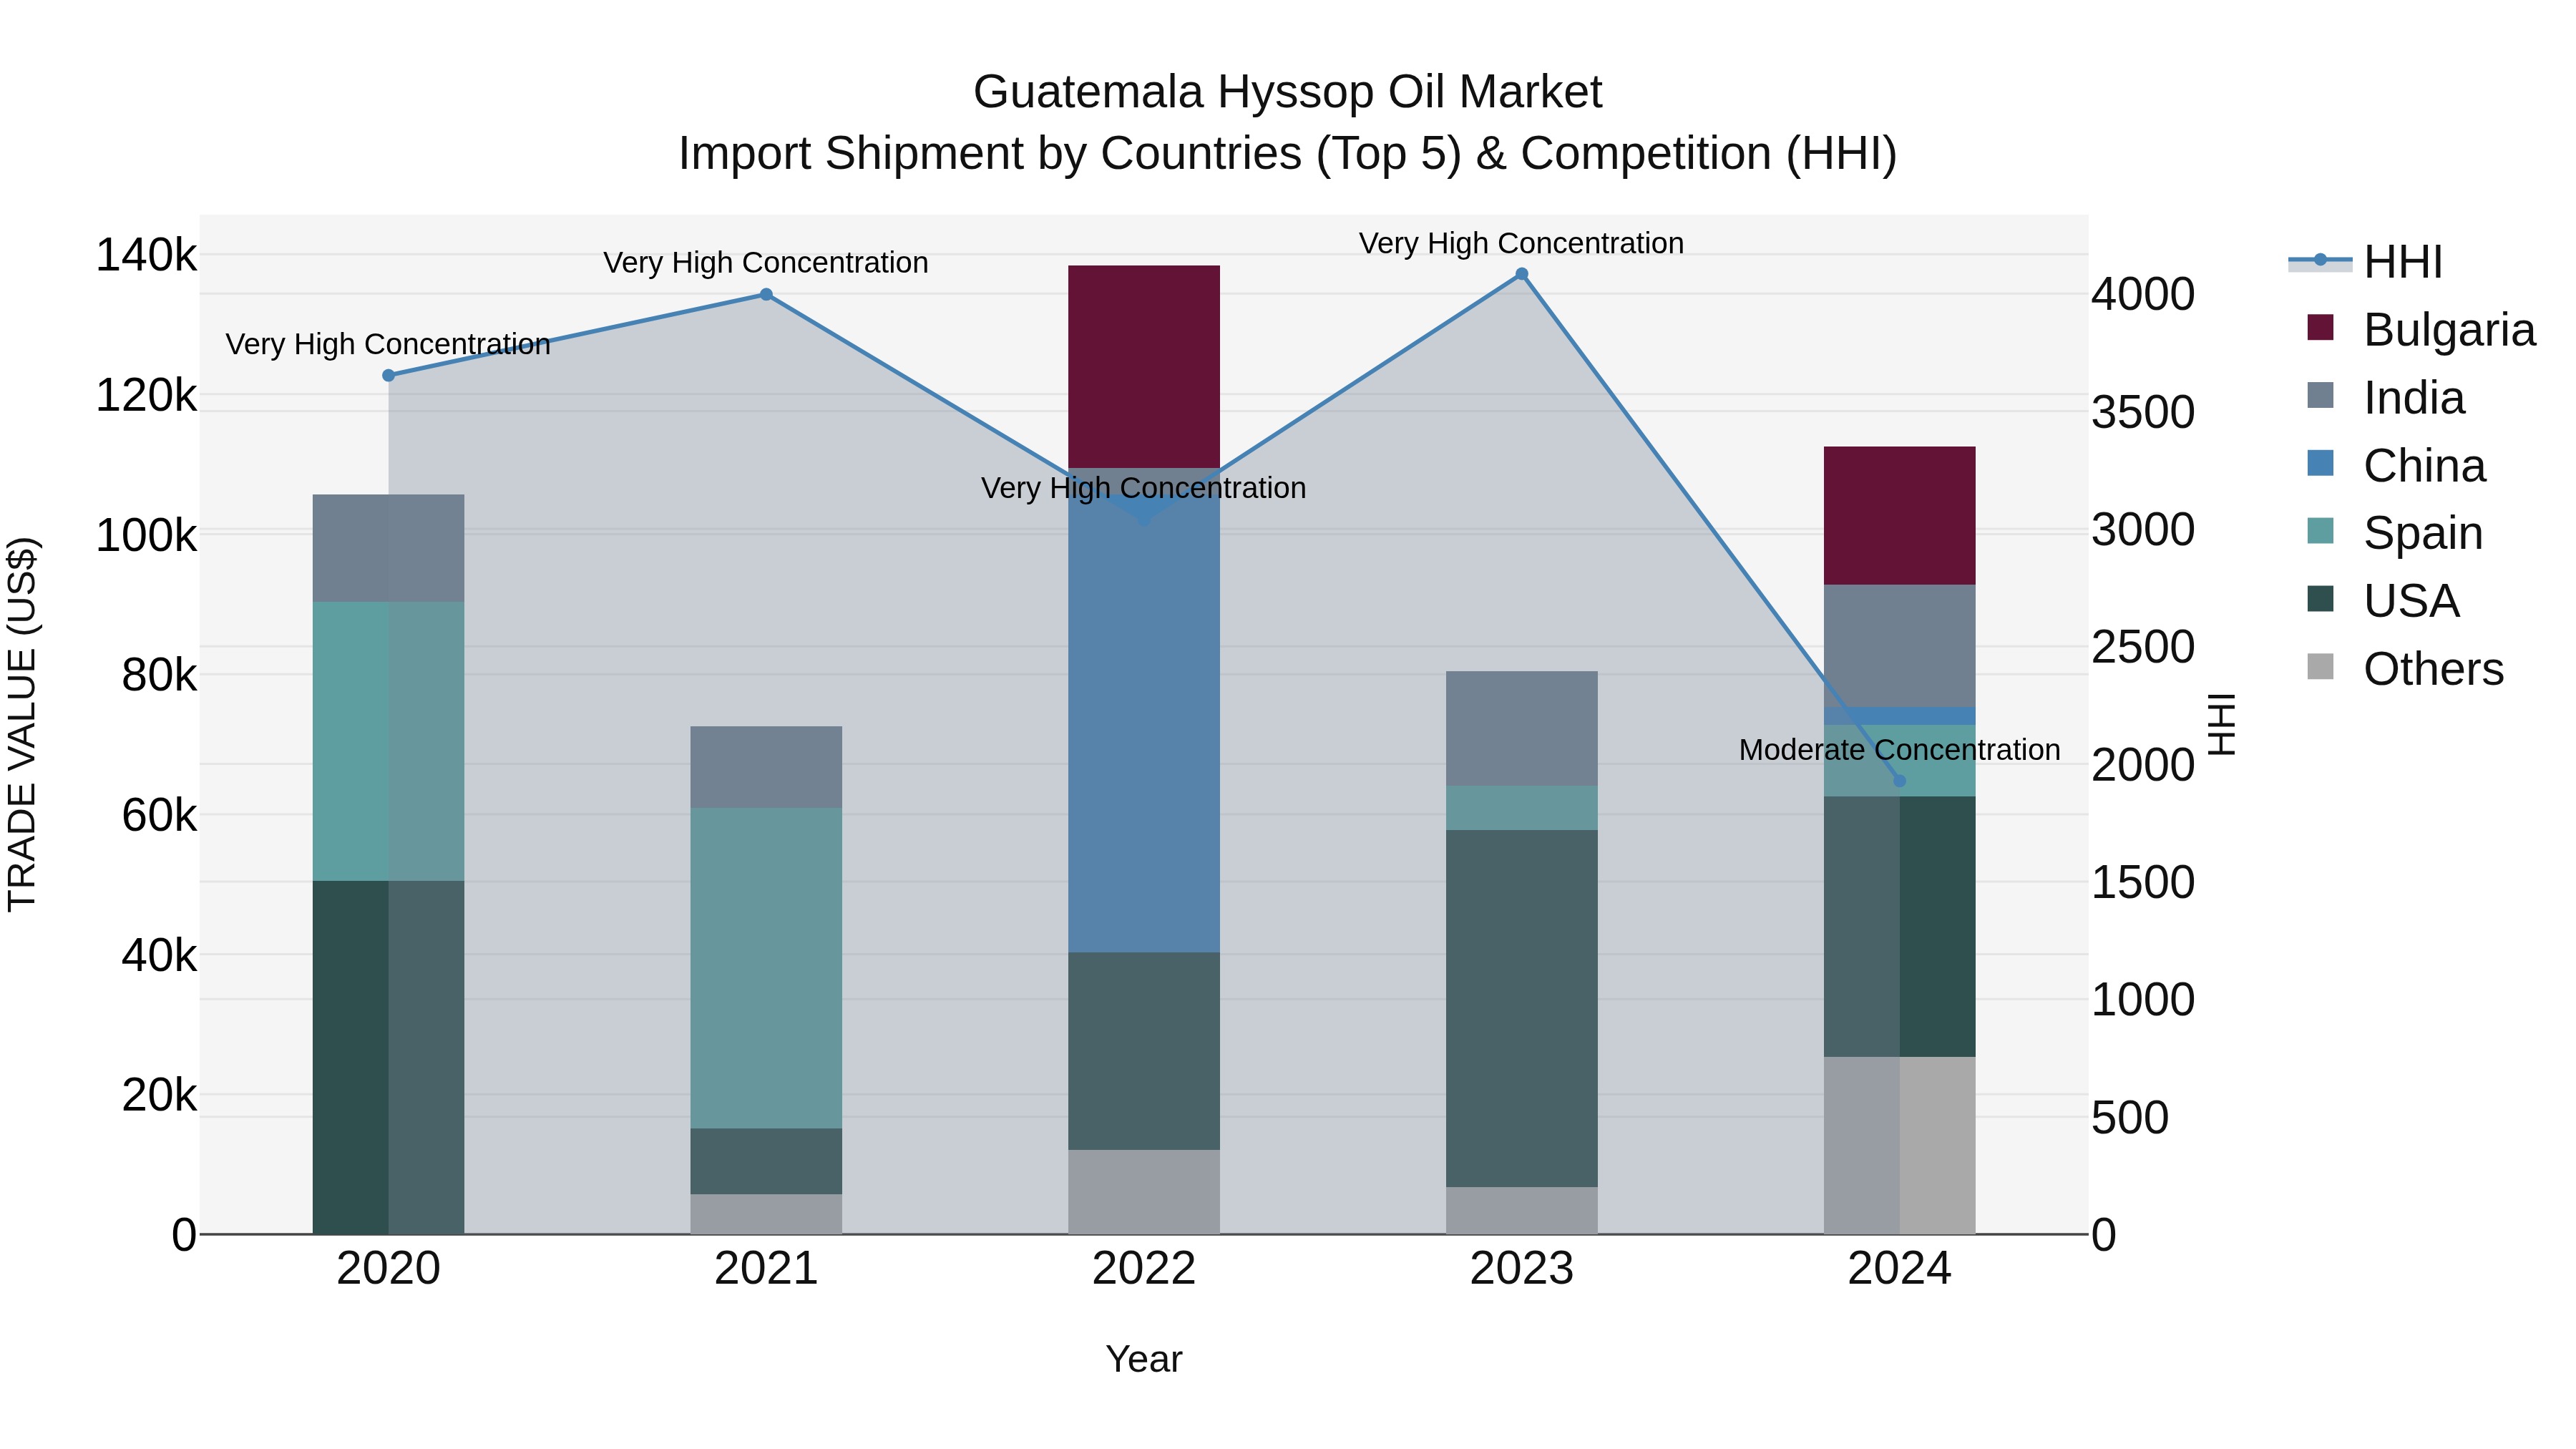The height and width of the screenshot is (1449, 2576).
Task: Click the HHI data point for 2020
Action: coord(389,376)
